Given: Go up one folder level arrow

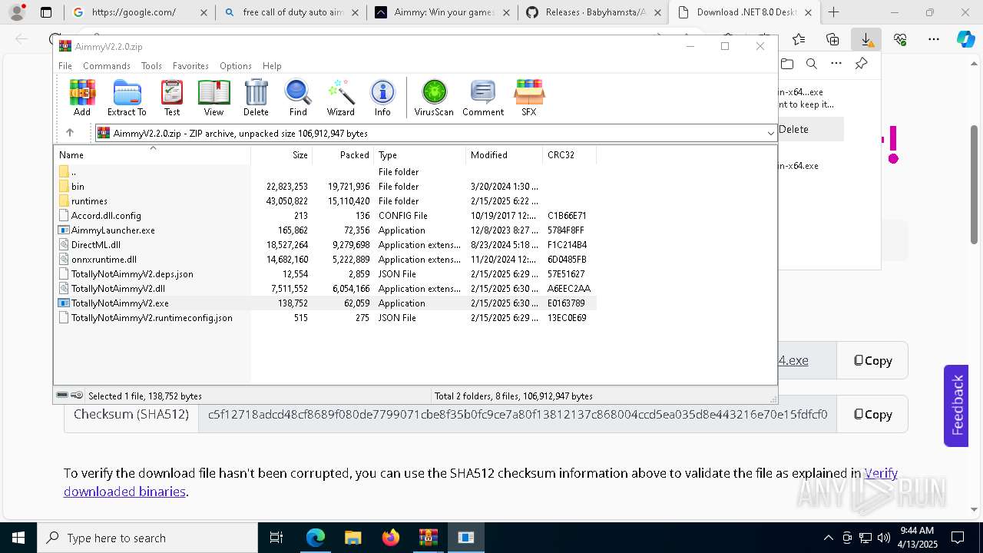Looking at the screenshot, I should (70, 133).
